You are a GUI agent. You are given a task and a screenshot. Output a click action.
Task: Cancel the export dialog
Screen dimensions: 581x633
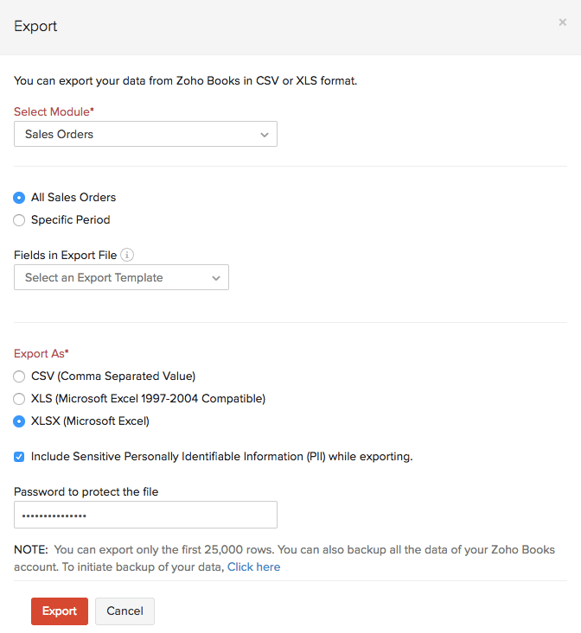point(124,611)
